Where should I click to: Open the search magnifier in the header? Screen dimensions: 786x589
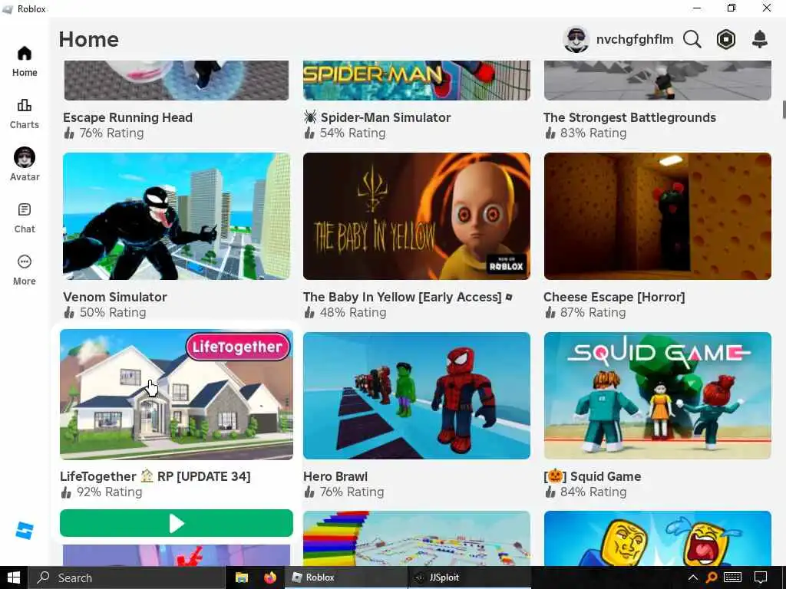[692, 39]
